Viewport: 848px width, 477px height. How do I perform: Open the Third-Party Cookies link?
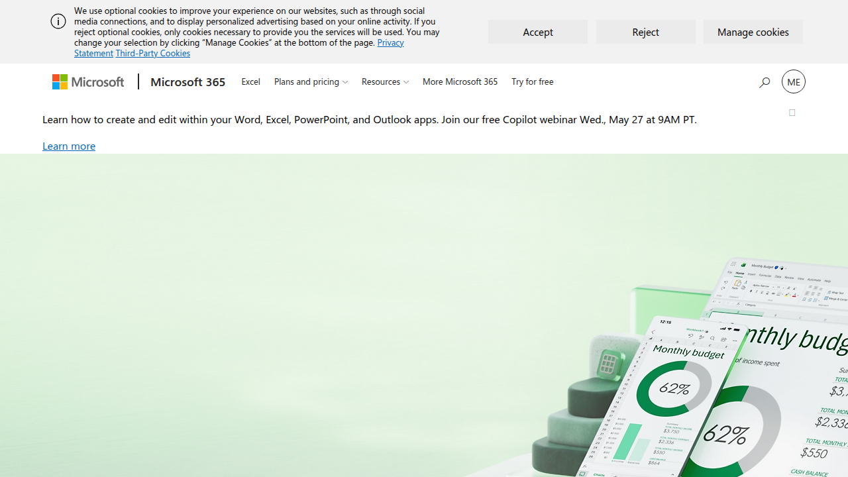click(x=152, y=53)
